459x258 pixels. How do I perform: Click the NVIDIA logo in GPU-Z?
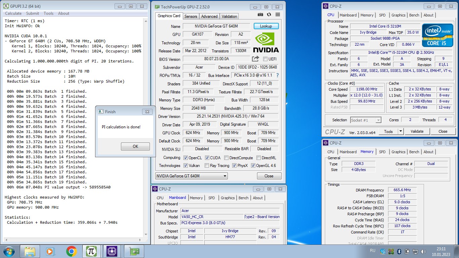pos(266,43)
